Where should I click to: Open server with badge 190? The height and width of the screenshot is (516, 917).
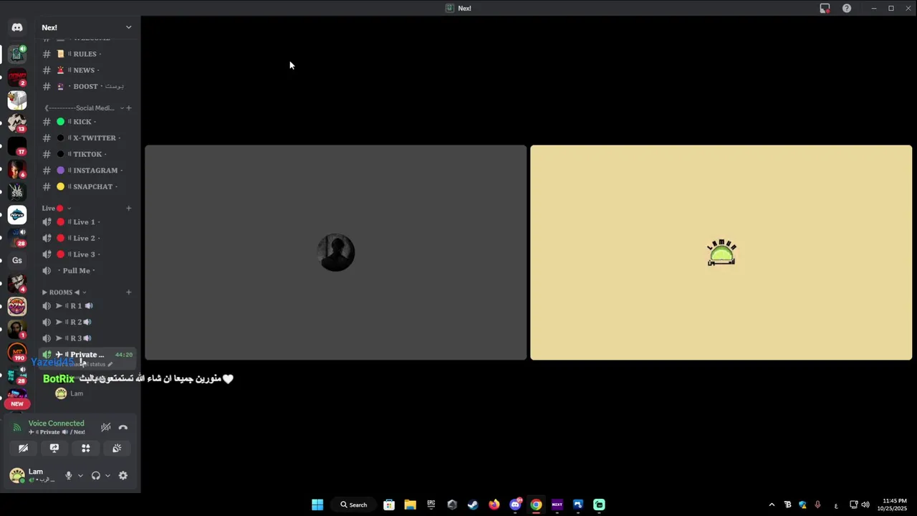click(17, 353)
